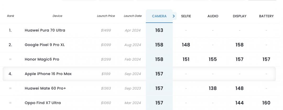Viewport: 283px width, 110px height.
Task: Select the CAMERA column tab
Action: pyautogui.click(x=159, y=16)
